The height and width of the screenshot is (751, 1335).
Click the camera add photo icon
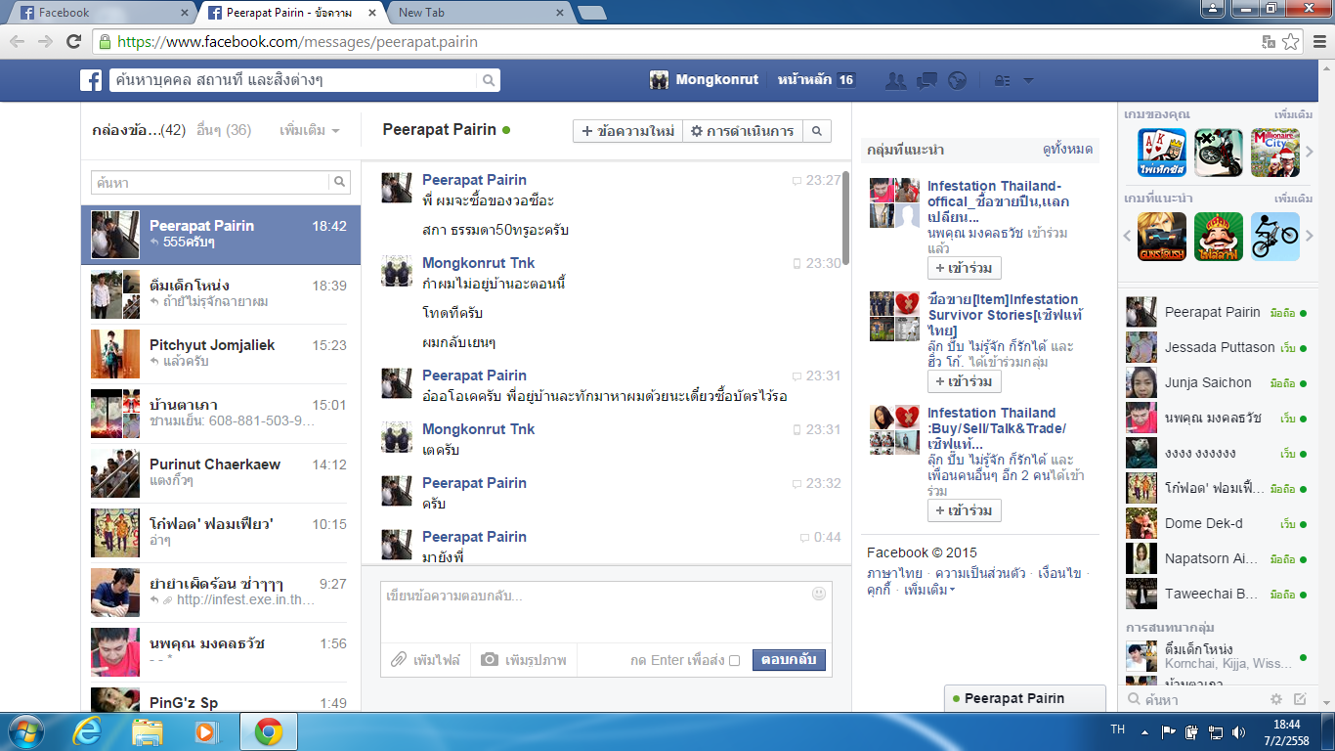(490, 660)
